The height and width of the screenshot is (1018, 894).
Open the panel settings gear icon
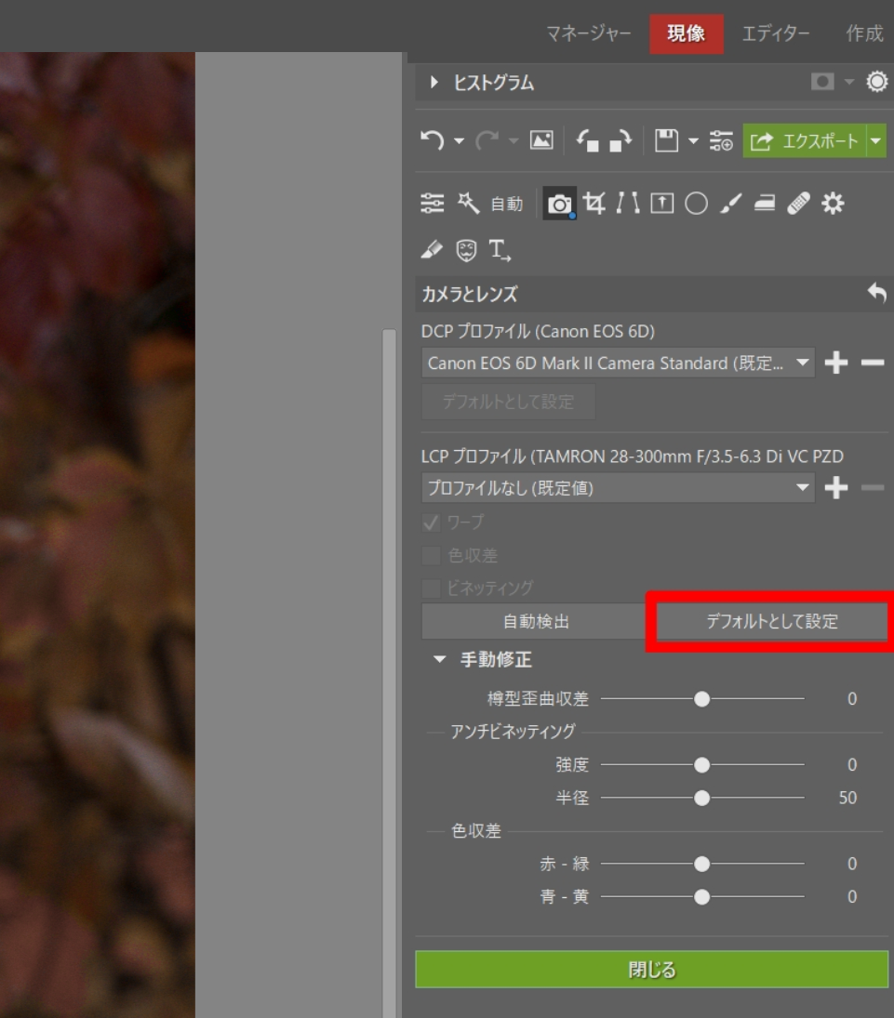(x=876, y=82)
